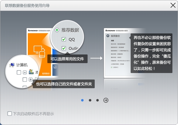Click the 计算机 computer icon in magnifier
The width and height of the screenshot is (178, 125).
12,65
